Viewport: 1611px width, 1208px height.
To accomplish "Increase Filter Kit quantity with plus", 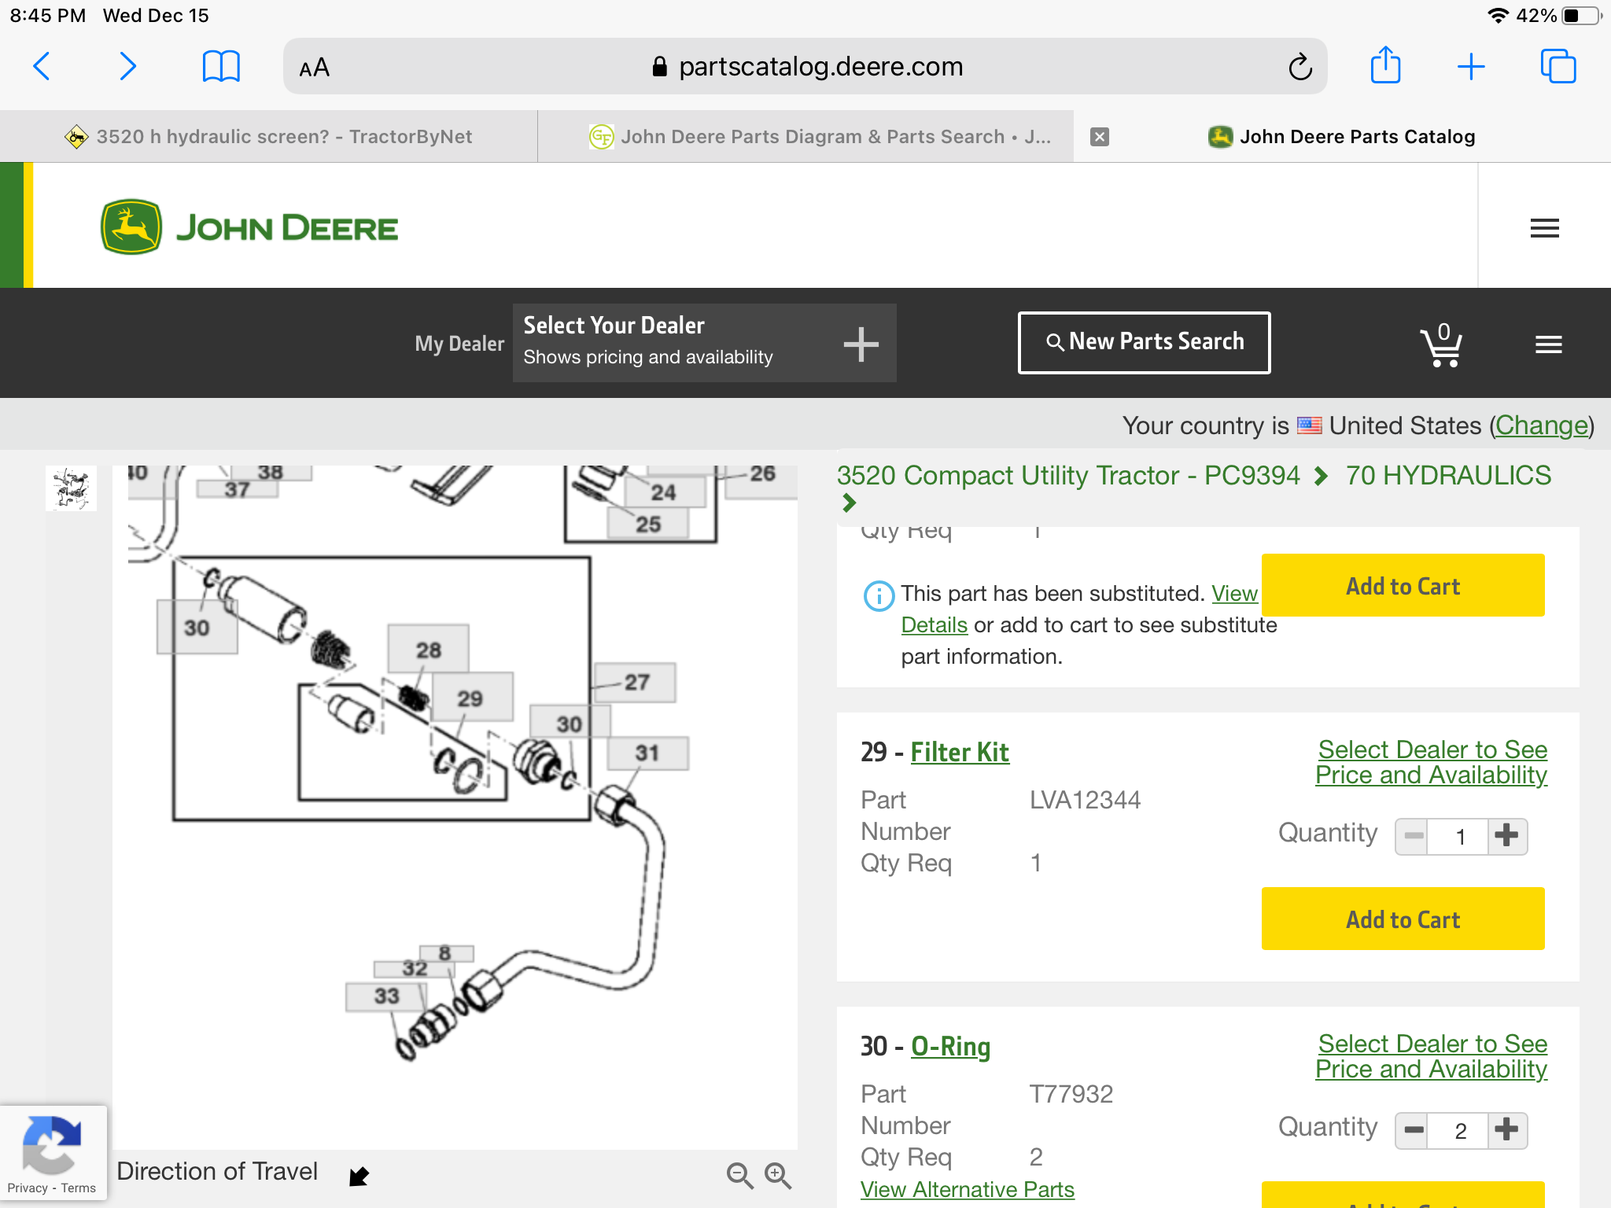I will point(1507,836).
